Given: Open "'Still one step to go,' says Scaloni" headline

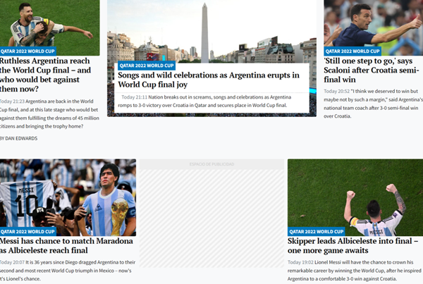Looking at the screenshot, I should pyautogui.click(x=371, y=70).
